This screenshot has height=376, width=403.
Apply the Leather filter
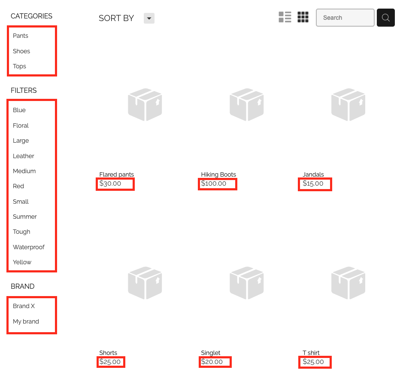[23, 156]
